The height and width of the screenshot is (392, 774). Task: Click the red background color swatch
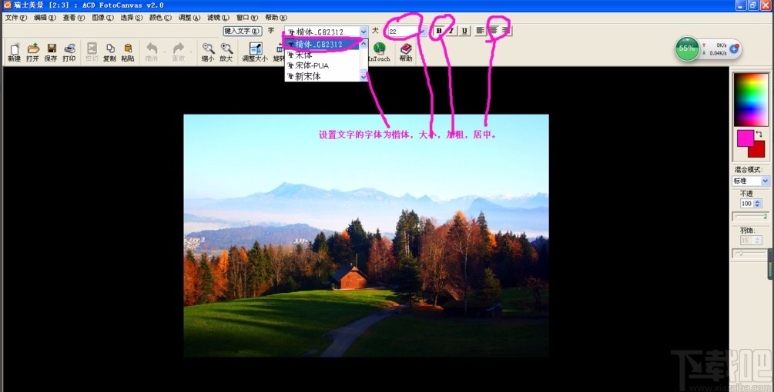click(759, 151)
